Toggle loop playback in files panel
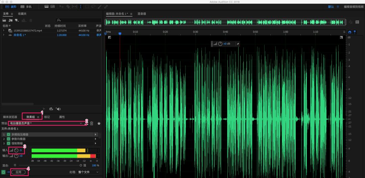 point(51,109)
